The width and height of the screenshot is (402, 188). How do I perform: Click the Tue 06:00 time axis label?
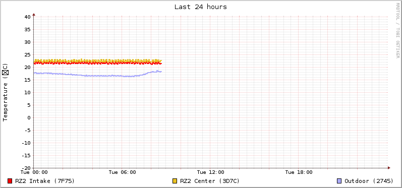(122, 172)
